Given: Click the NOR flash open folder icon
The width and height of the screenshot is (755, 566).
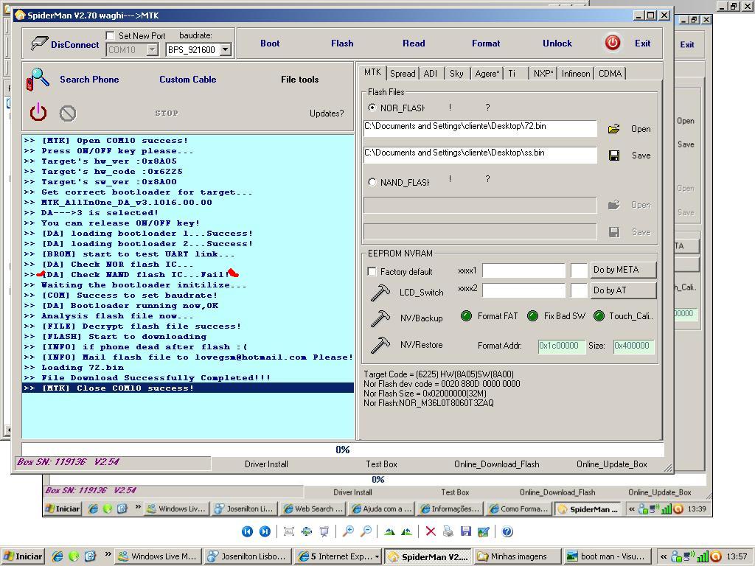Looking at the screenshot, I should (613, 129).
